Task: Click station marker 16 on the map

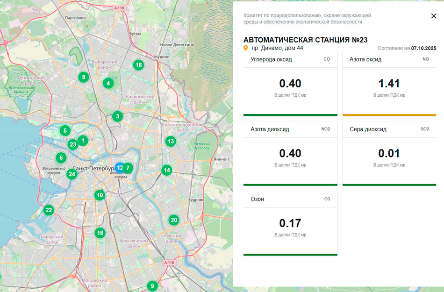Action: [x=100, y=233]
